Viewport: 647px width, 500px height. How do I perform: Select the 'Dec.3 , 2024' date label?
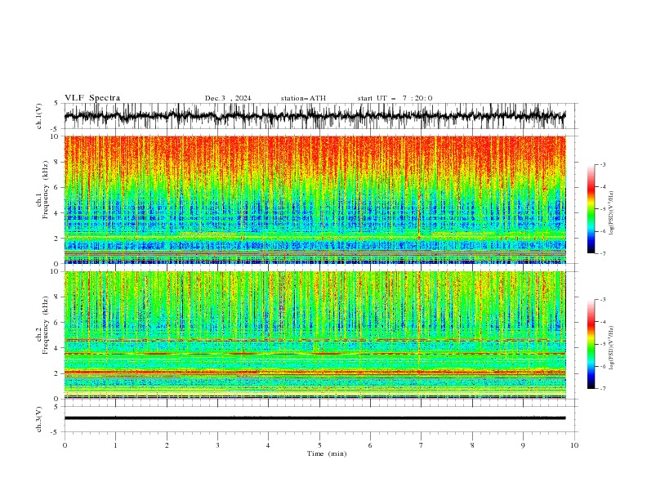[228, 98]
